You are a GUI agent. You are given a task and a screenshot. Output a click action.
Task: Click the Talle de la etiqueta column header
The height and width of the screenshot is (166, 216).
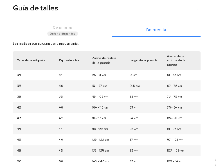31,60
